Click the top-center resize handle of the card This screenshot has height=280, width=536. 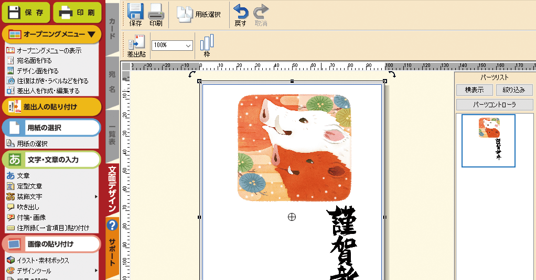[x=292, y=81]
